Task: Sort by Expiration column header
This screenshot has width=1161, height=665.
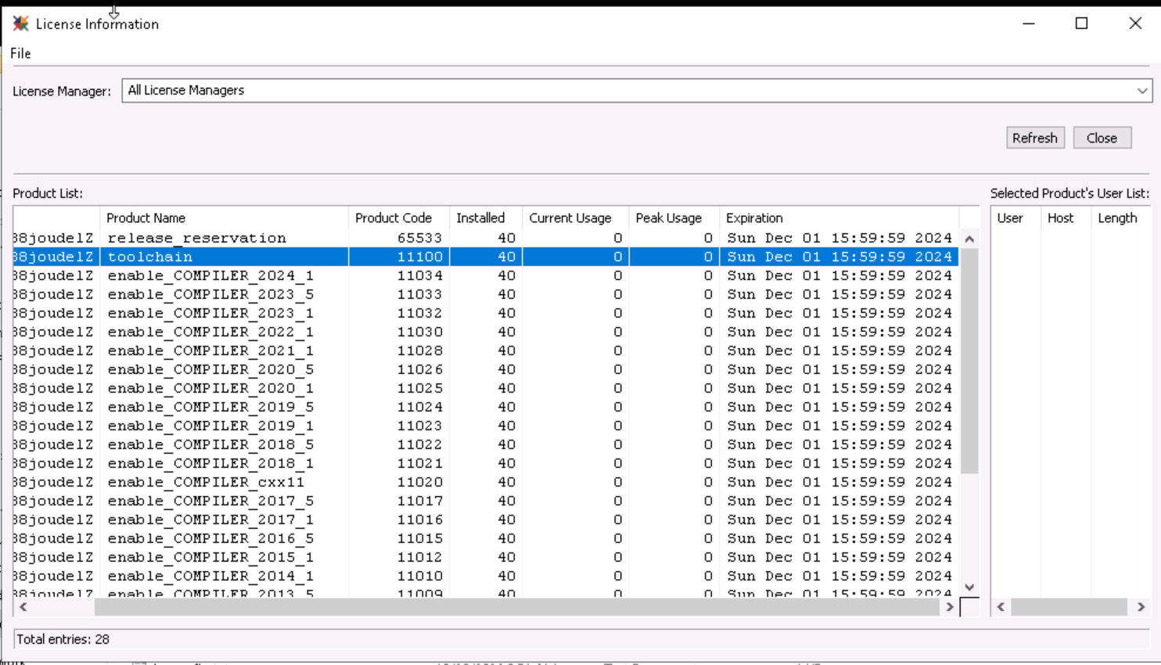Action: pyautogui.click(x=839, y=217)
